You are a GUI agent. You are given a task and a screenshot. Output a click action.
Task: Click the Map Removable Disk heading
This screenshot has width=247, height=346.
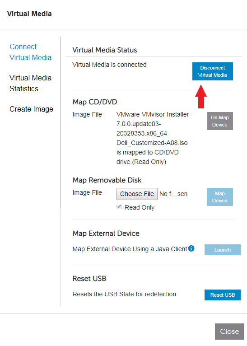[x=107, y=180]
